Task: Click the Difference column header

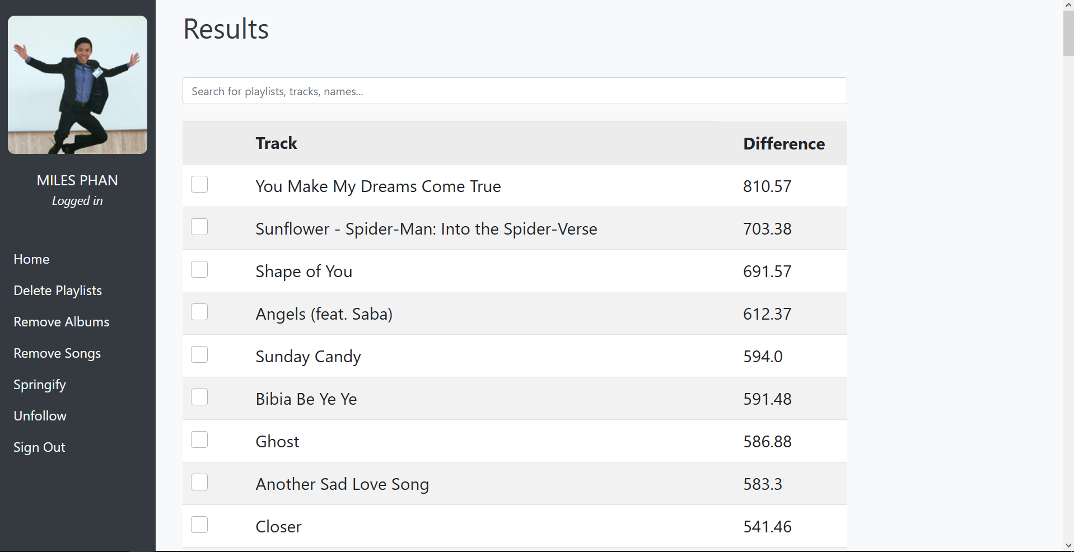Action: (783, 144)
